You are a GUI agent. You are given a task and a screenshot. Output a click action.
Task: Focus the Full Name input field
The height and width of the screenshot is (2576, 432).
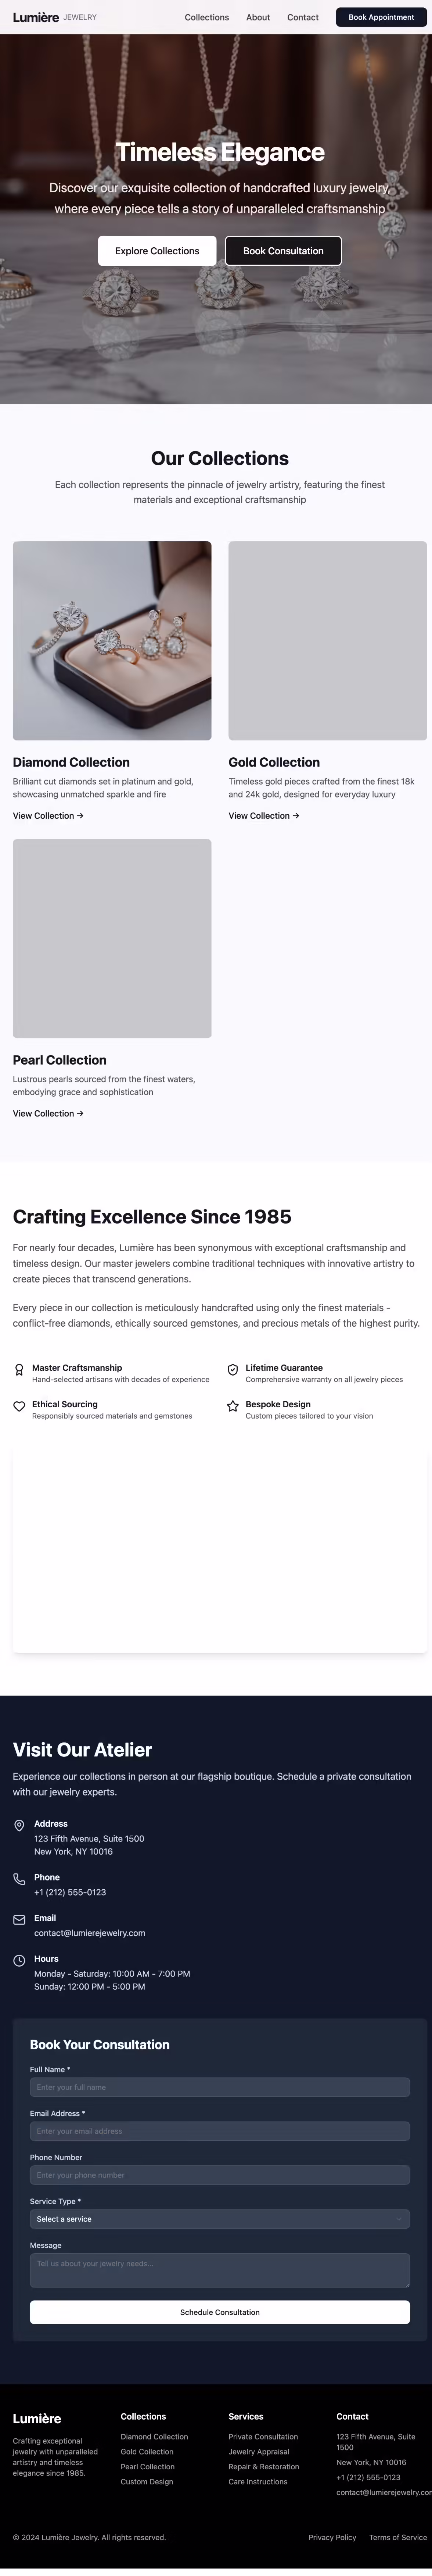220,2087
